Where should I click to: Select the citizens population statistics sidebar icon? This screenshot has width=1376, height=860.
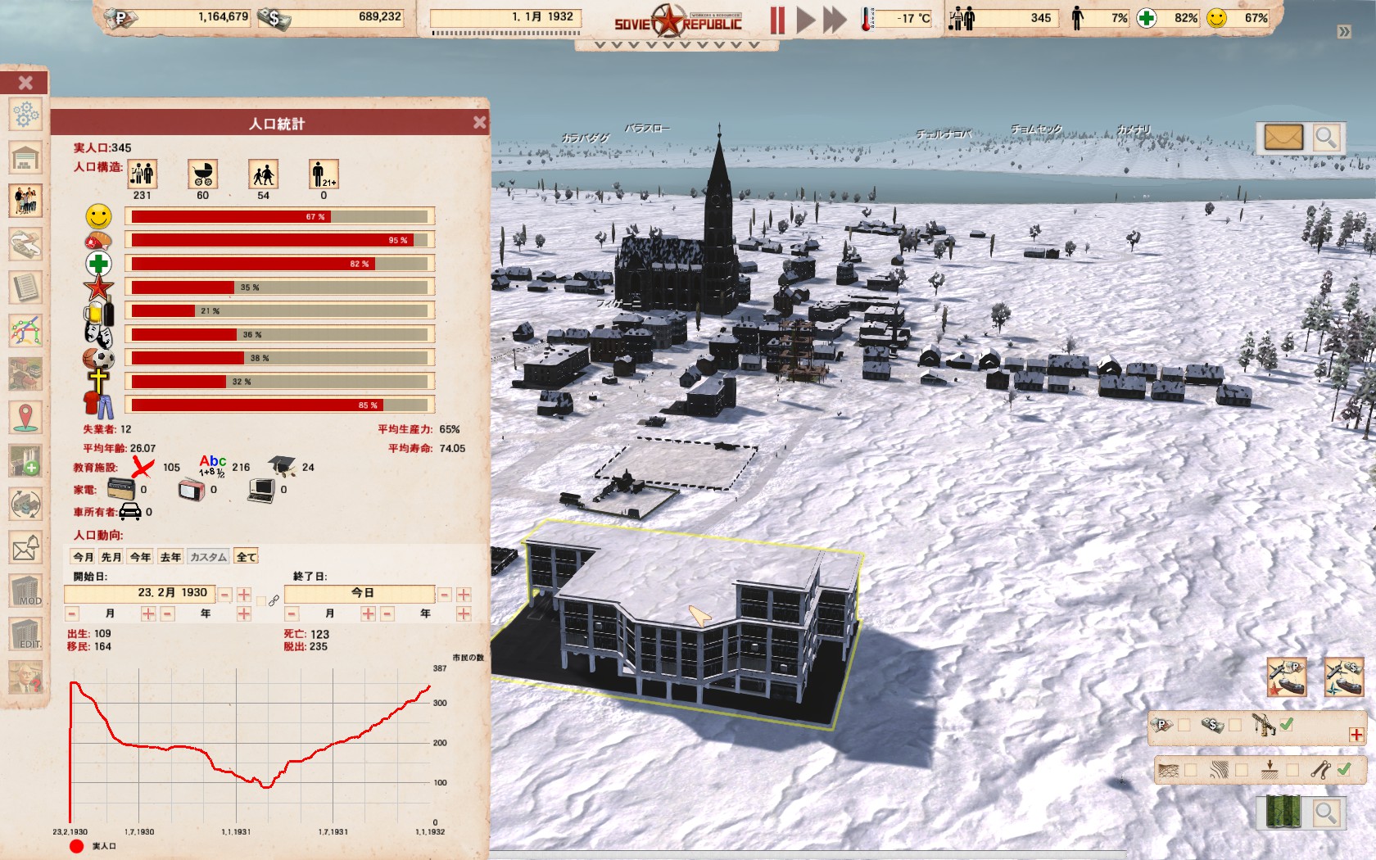[25, 200]
